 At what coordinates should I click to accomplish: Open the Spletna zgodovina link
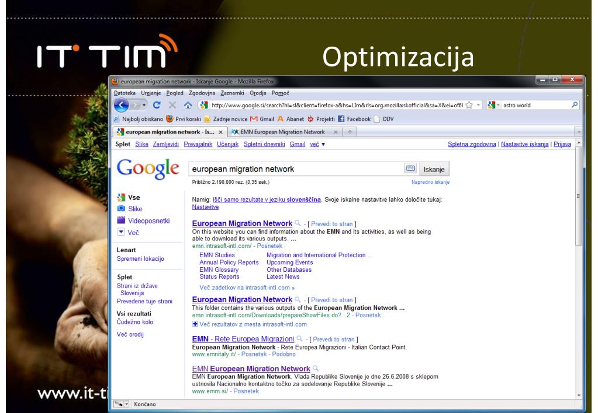pos(472,144)
